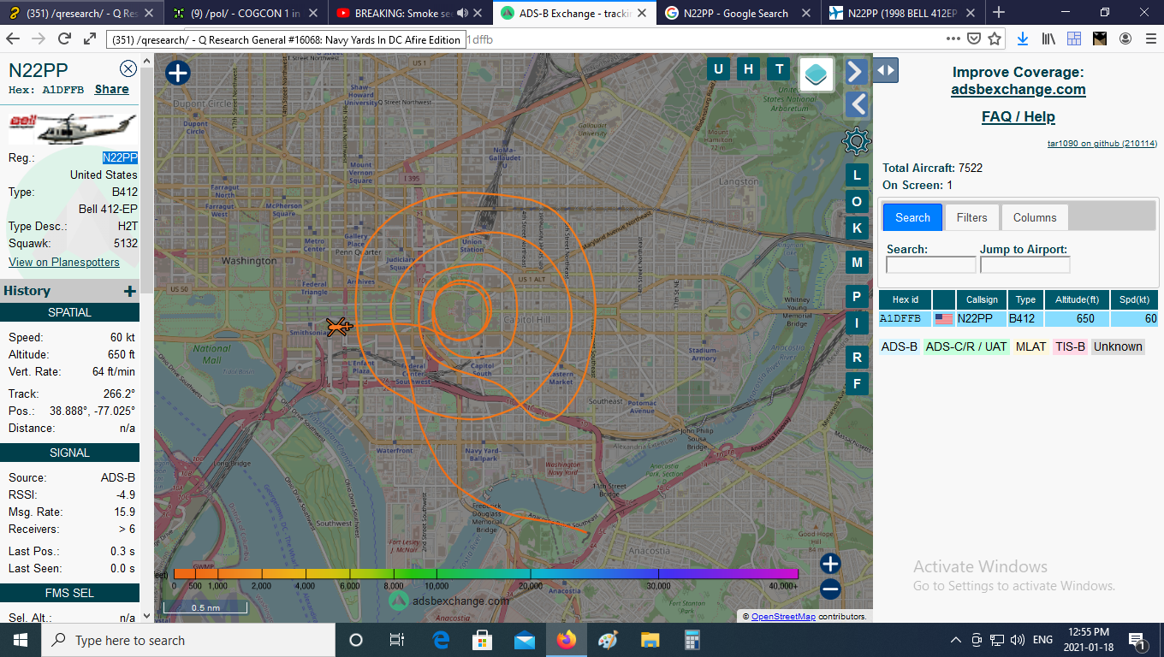
Task: Open the map layer switcher
Action: click(x=817, y=74)
